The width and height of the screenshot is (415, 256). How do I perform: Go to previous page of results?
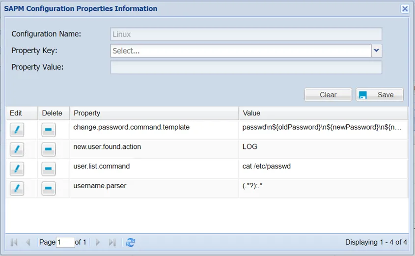(x=28, y=242)
